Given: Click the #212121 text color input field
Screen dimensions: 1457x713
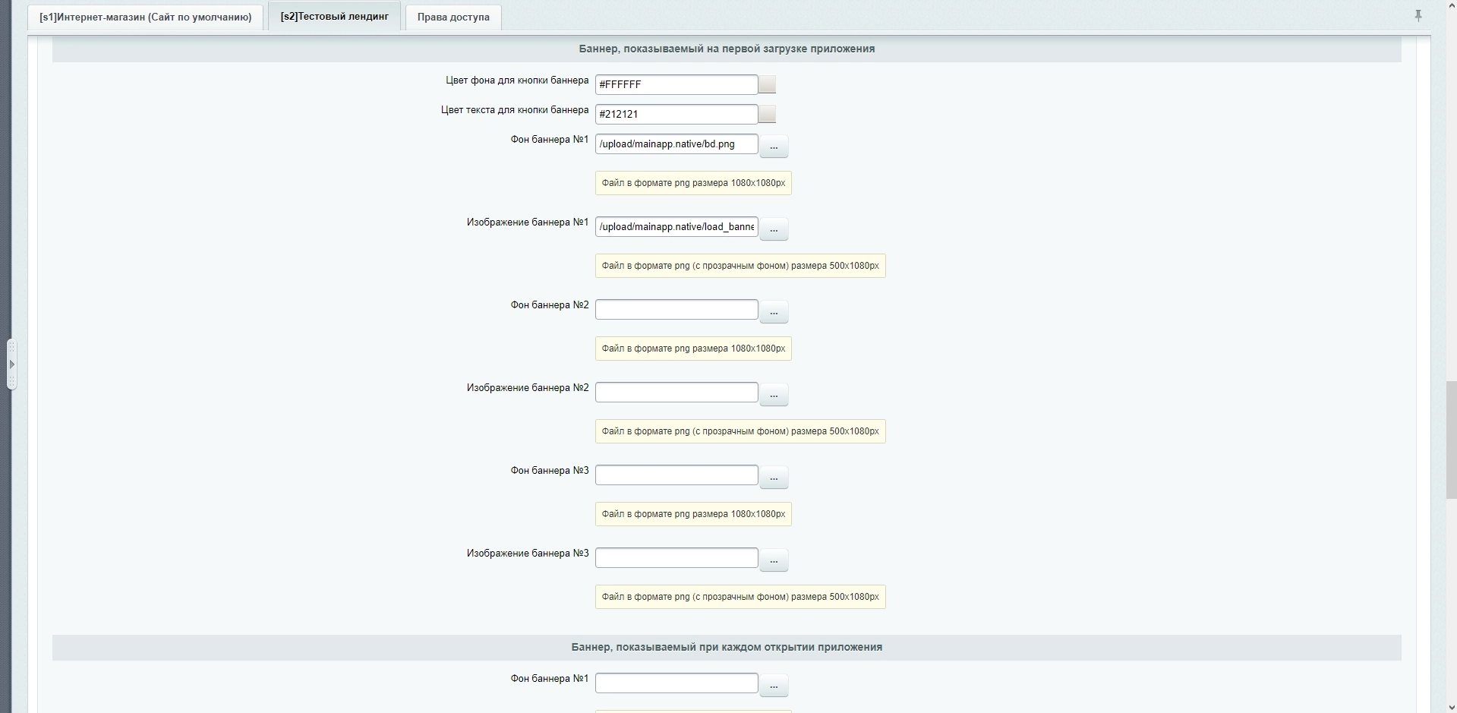Looking at the screenshot, I should [x=676, y=114].
